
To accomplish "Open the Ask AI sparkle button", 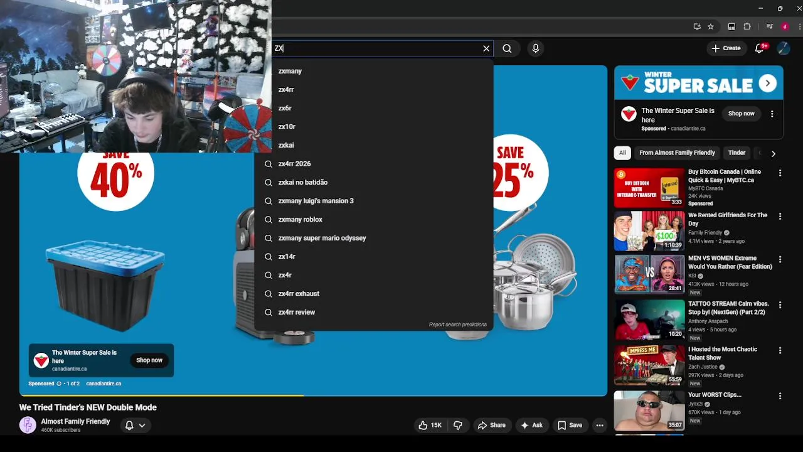I will tap(531, 425).
